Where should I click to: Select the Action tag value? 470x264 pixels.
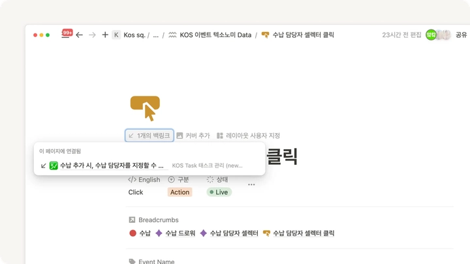180,192
